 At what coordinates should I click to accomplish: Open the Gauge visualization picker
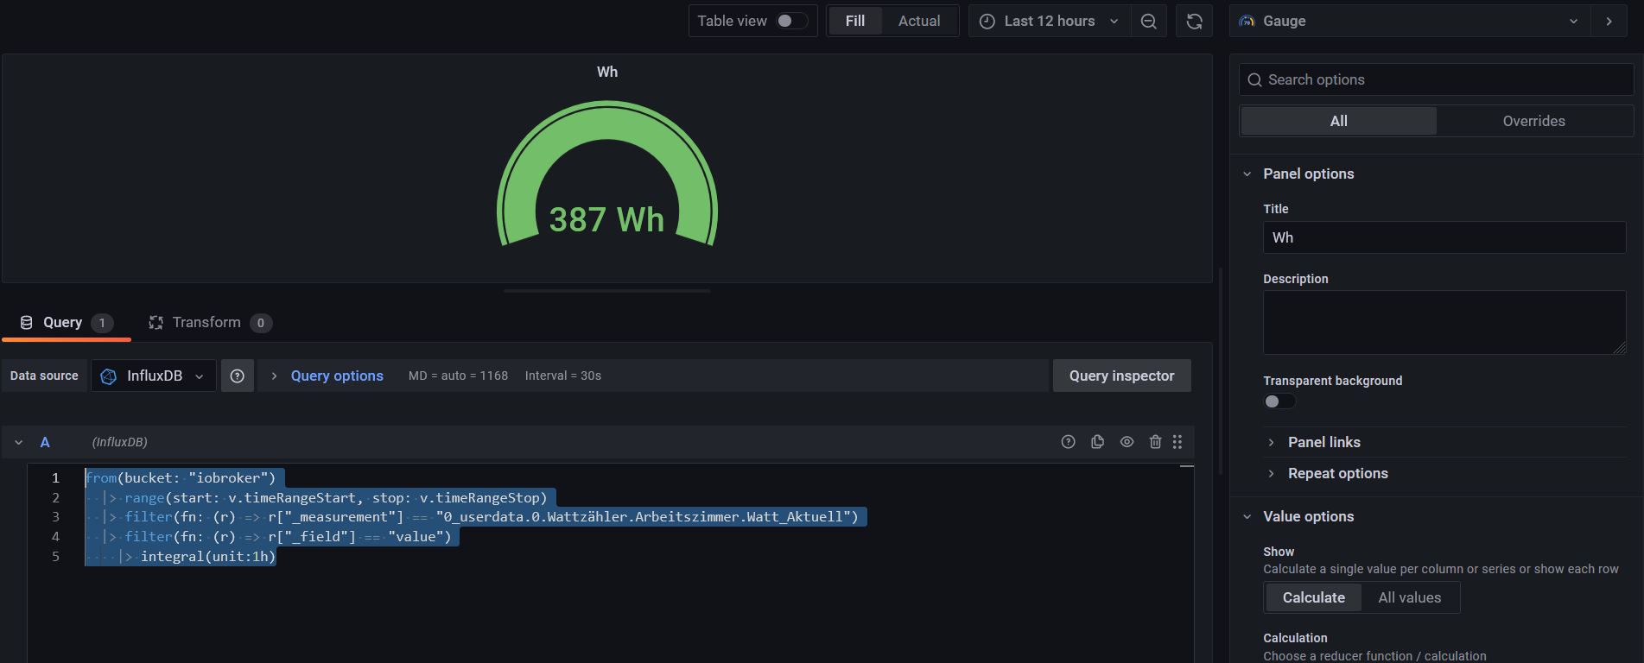coord(1408,22)
